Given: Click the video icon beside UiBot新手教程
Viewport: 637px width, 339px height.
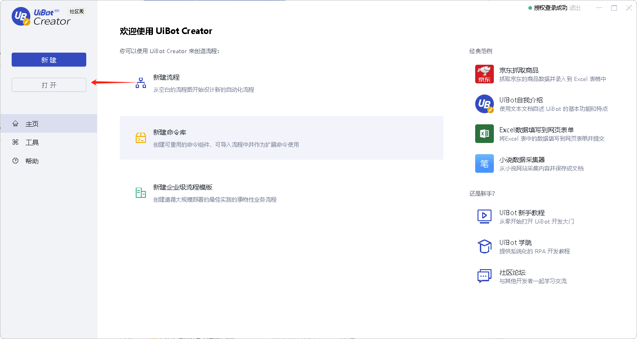Looking at the screenshot, I should (485, 216).
